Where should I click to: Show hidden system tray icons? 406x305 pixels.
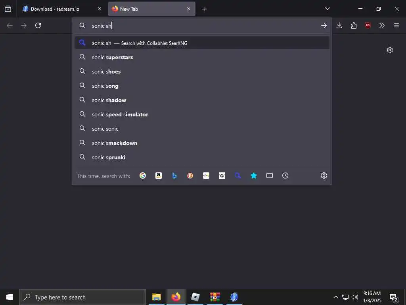335,297
